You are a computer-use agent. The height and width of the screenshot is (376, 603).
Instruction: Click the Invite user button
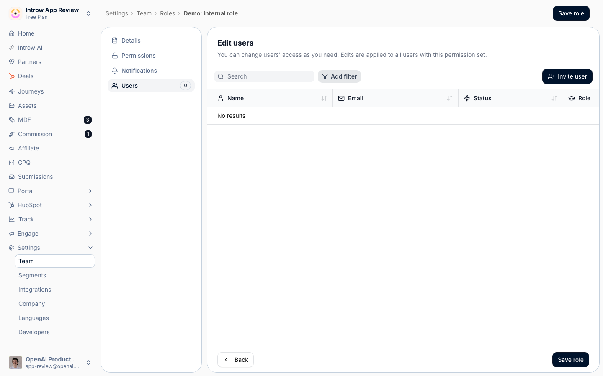567,76
